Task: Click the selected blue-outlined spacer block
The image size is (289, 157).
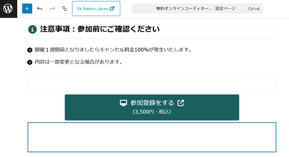Action: coord(152,137)
